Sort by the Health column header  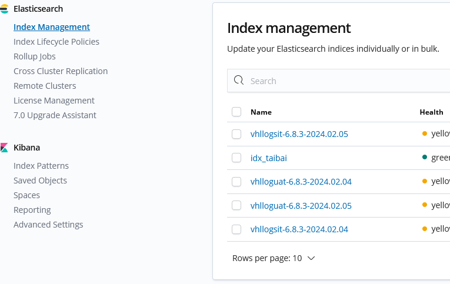click(431, 112)
